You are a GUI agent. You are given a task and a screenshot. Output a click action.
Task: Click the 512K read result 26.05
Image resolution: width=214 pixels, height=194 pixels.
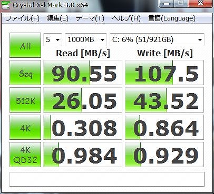click(83, 100)
